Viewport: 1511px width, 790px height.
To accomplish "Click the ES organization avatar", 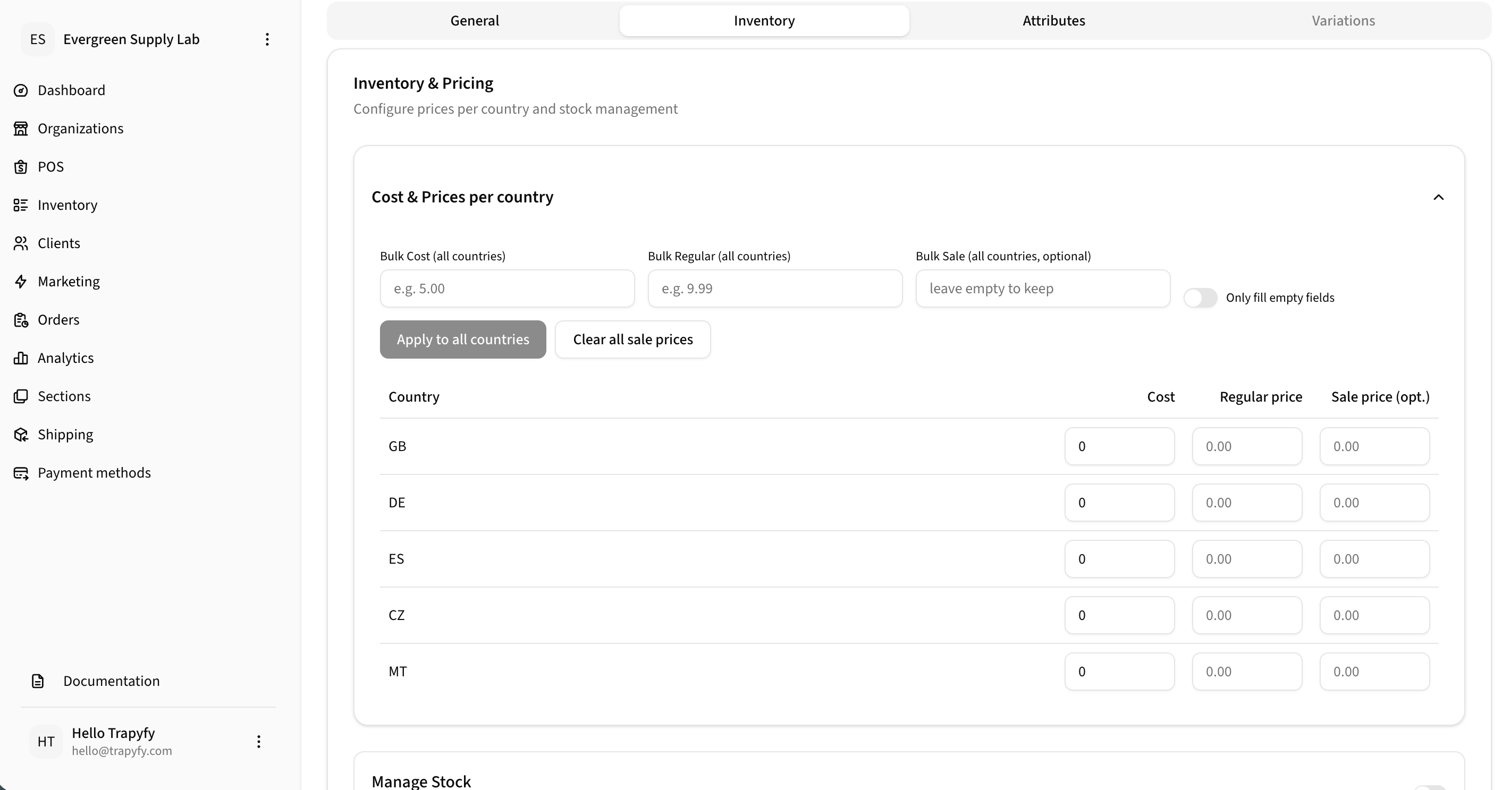I will coord(38,39).
